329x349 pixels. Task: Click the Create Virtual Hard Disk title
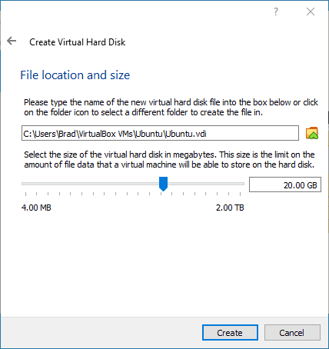tap(78, 42)
